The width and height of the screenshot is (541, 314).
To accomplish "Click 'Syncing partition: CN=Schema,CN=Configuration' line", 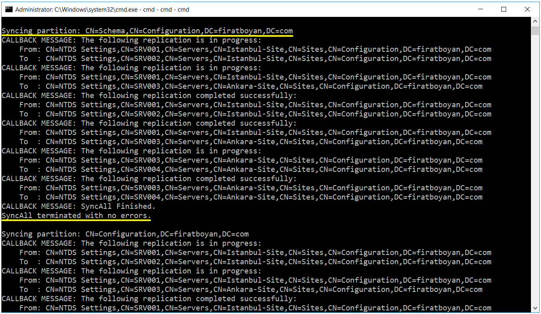I will coord(147,31).
